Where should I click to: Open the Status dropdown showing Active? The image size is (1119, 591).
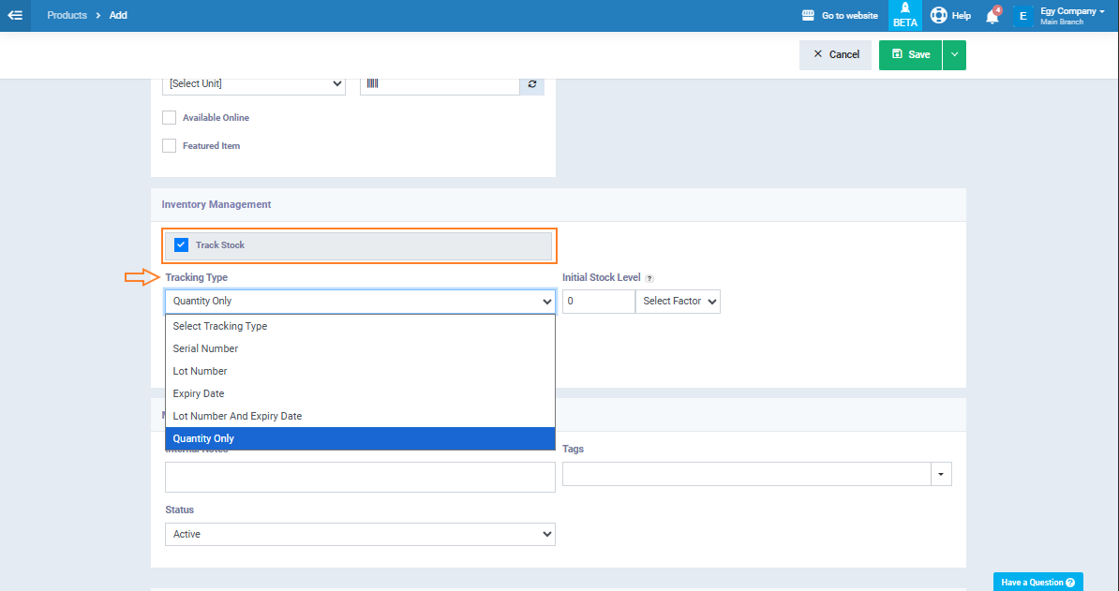(x=360, y=534)
